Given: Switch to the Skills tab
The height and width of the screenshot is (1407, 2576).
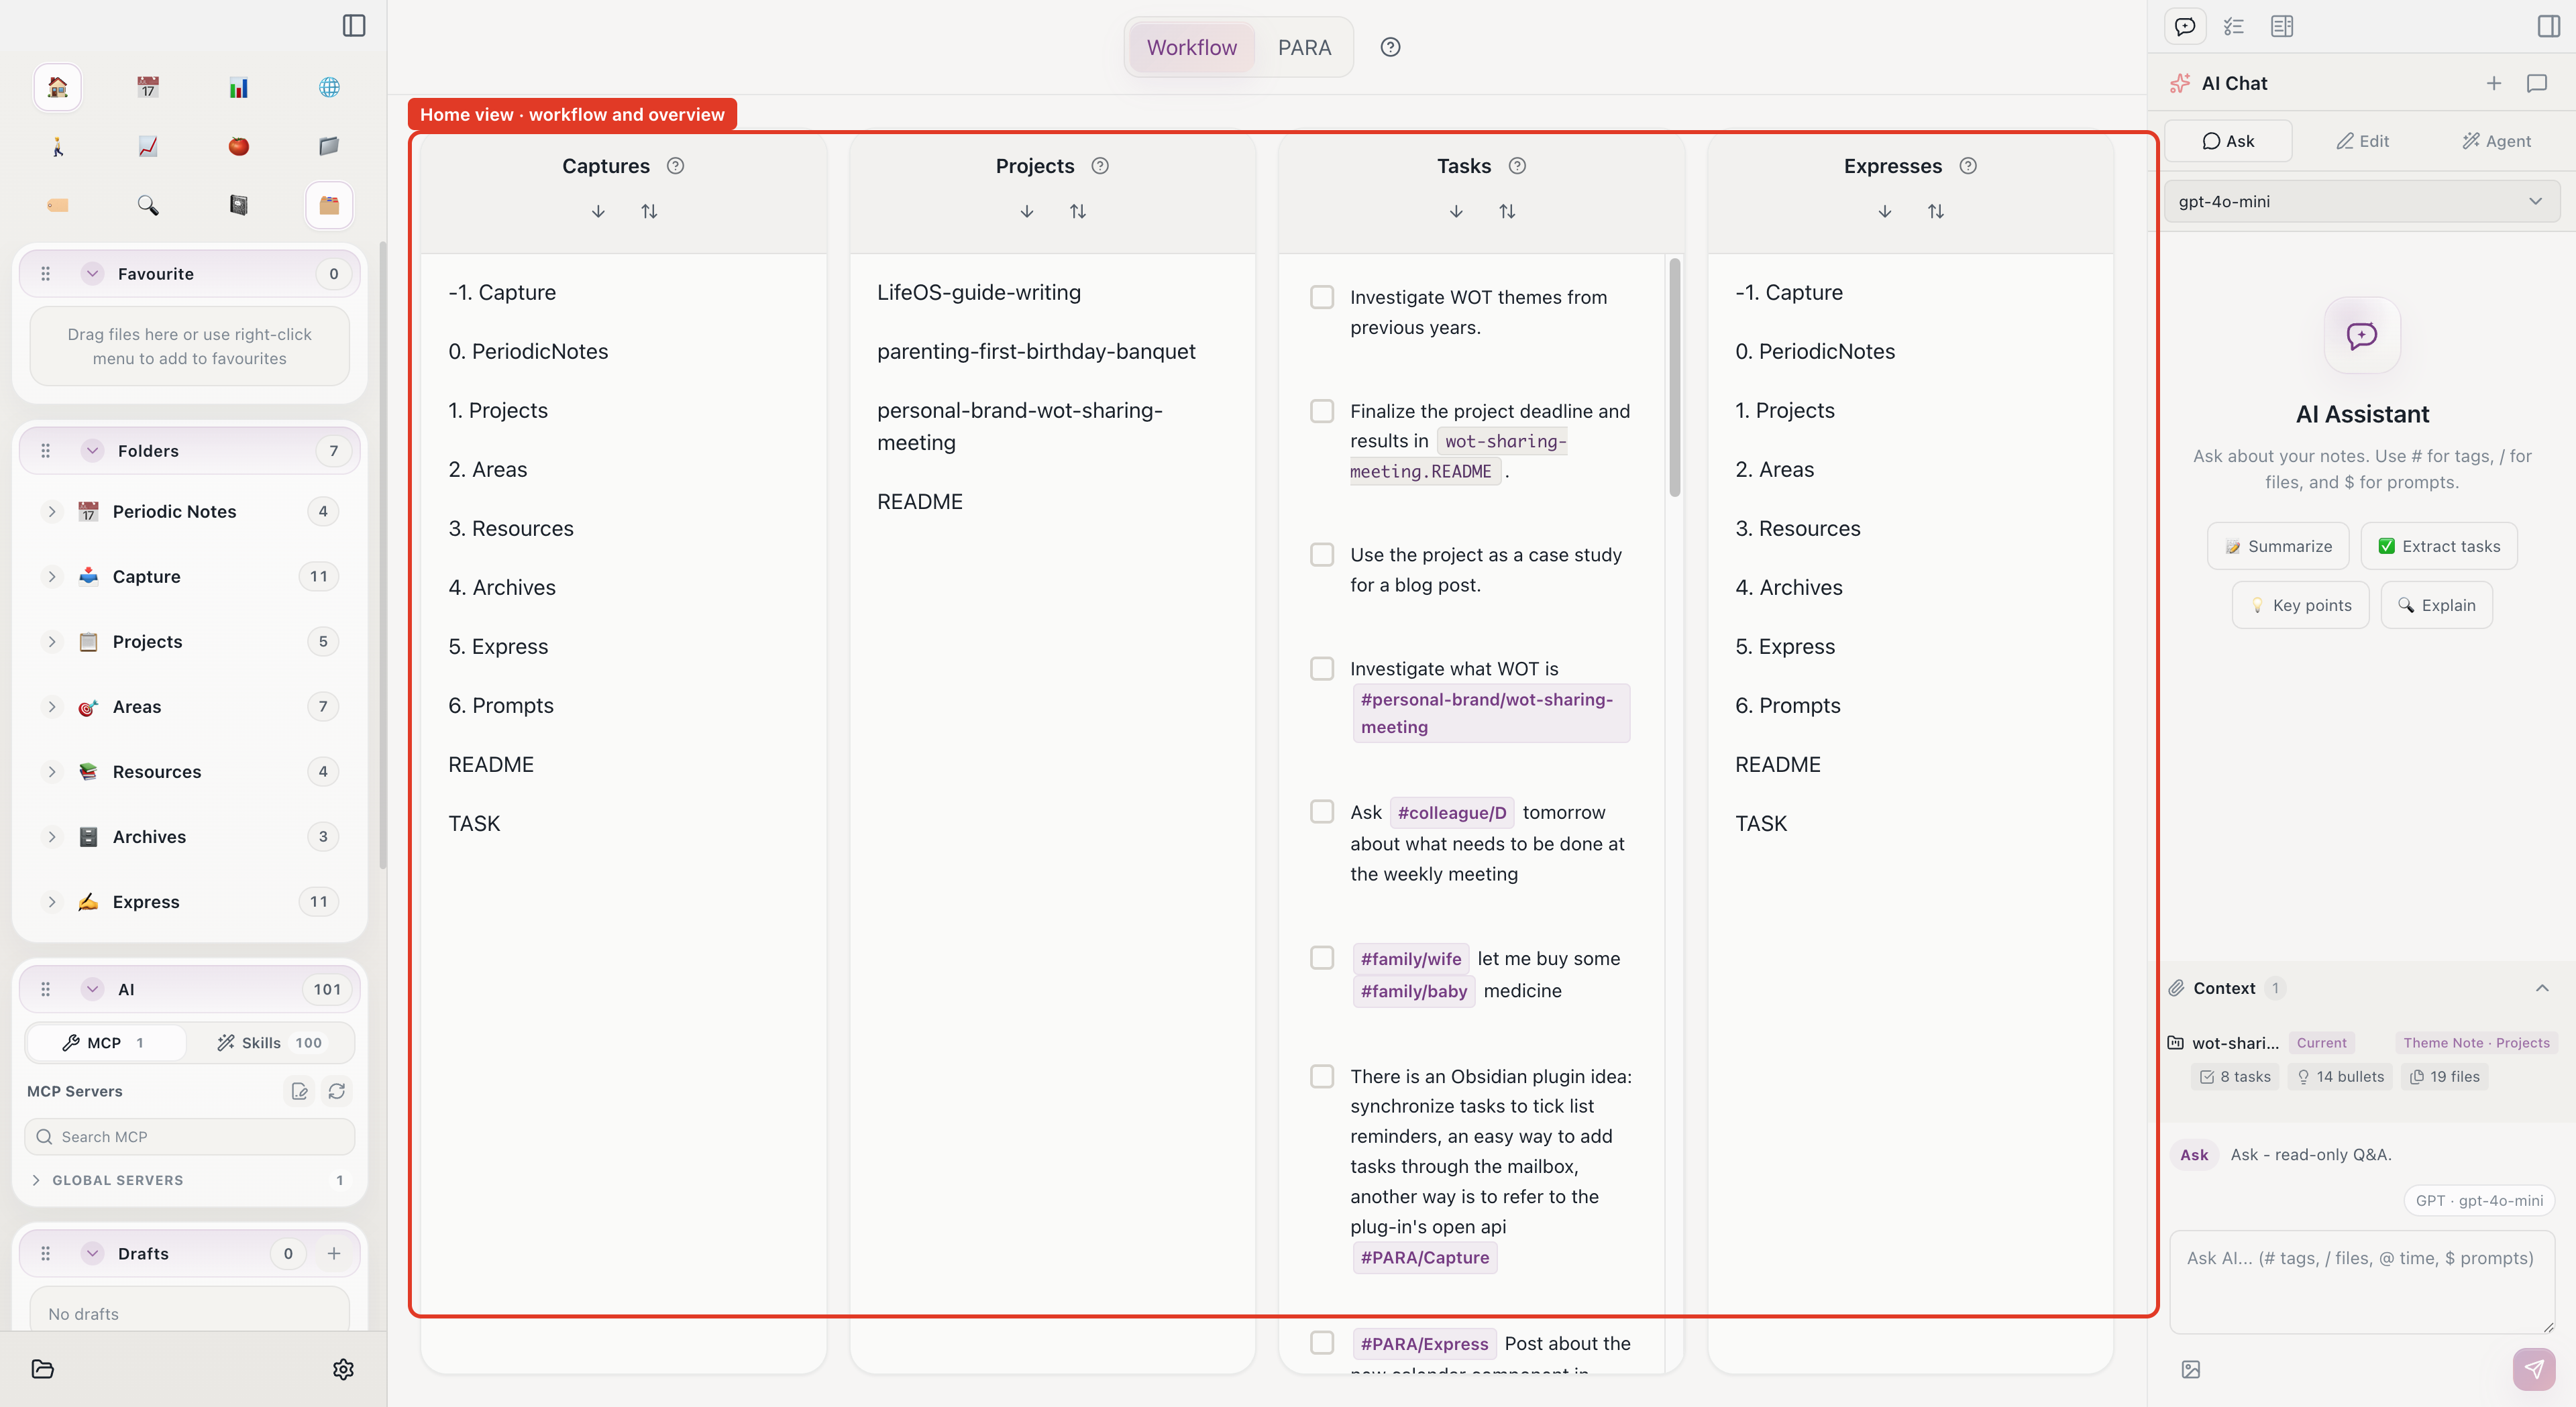Looking at the screenshot, I should [270, 1042].
